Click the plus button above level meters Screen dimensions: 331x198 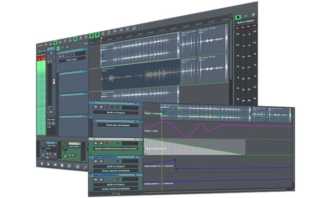click(253, 14)
